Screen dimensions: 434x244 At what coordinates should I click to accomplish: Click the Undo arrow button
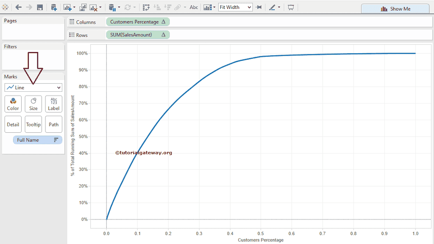coord(18,7)
